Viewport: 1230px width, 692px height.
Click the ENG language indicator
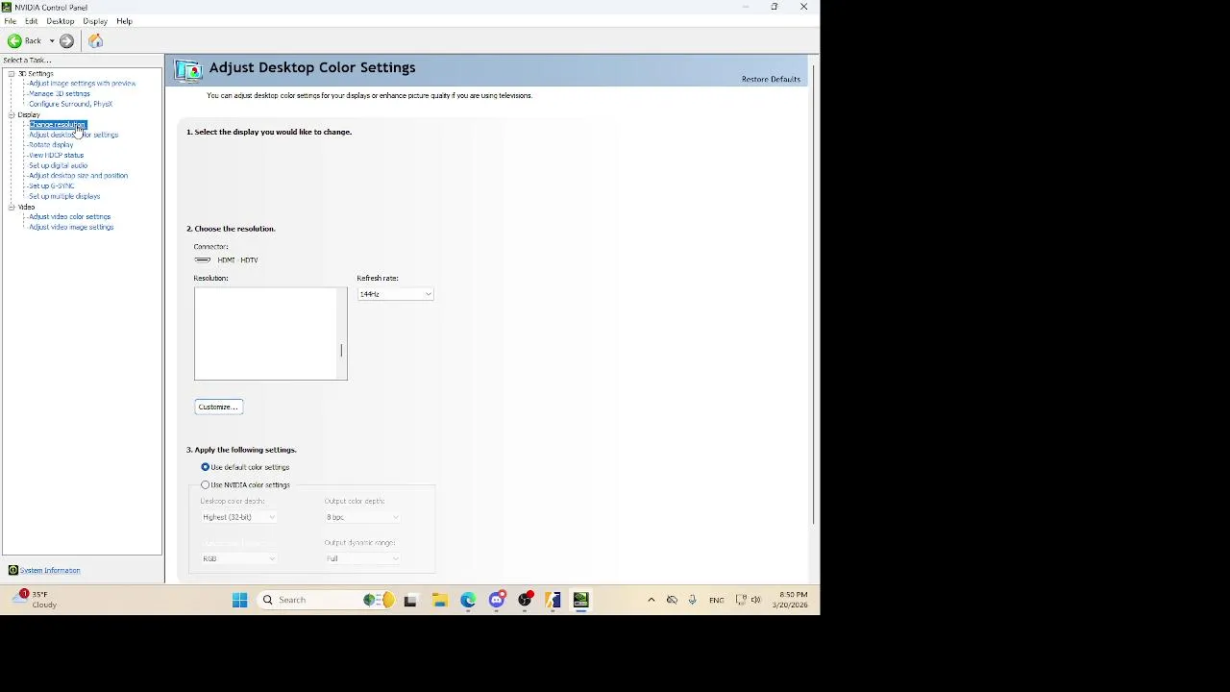[x=716, y=600]
